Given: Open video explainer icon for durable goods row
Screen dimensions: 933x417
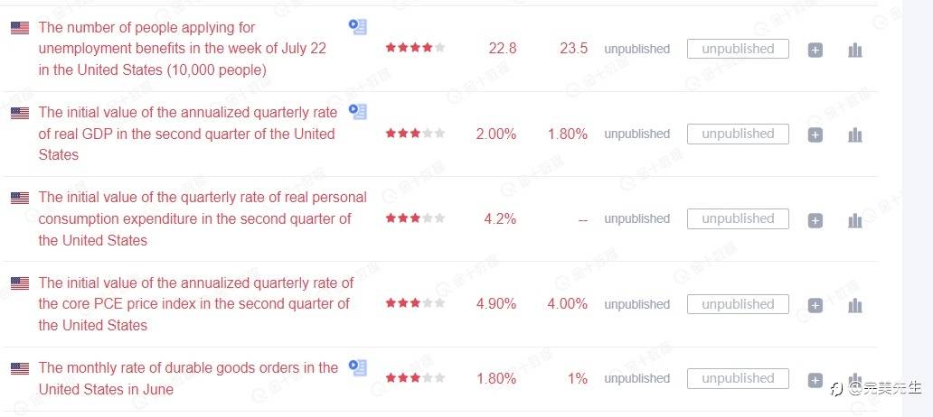Looking at the screenshot, I should pos(358,367).
